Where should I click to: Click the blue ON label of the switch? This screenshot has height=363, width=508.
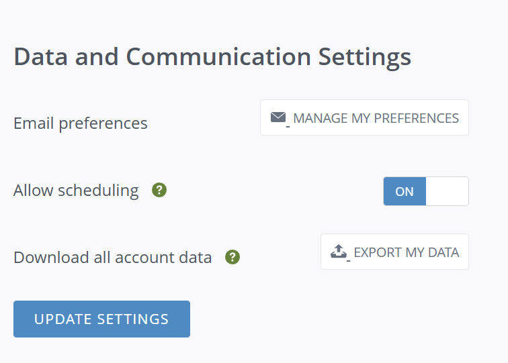(405, 191)
